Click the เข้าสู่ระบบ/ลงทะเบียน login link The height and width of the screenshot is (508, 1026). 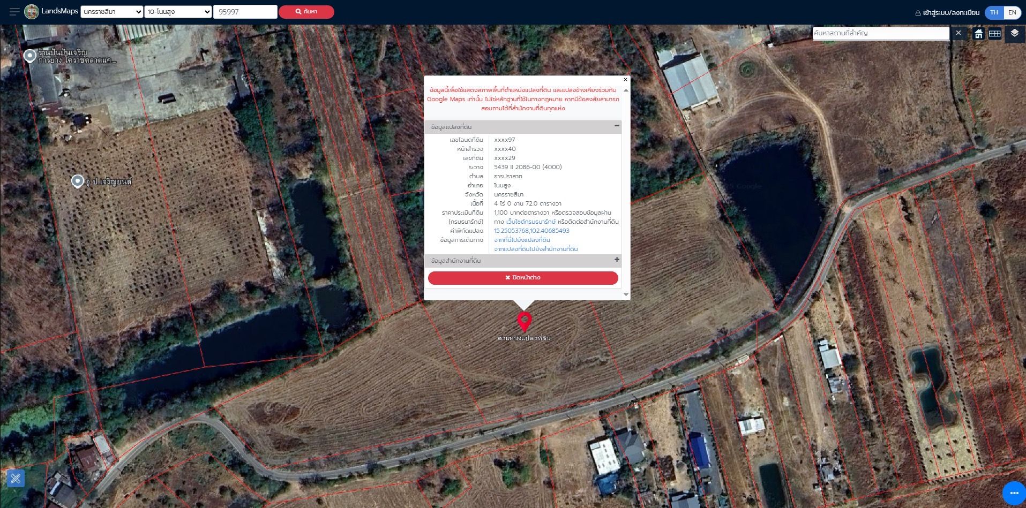click(x=951, y=12)
